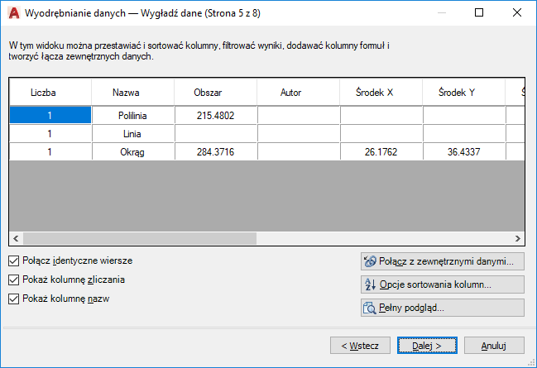Cancel the wizard with Anuluj
The height and width of the screenshot is (368, 537).
[x=494, y=345]
